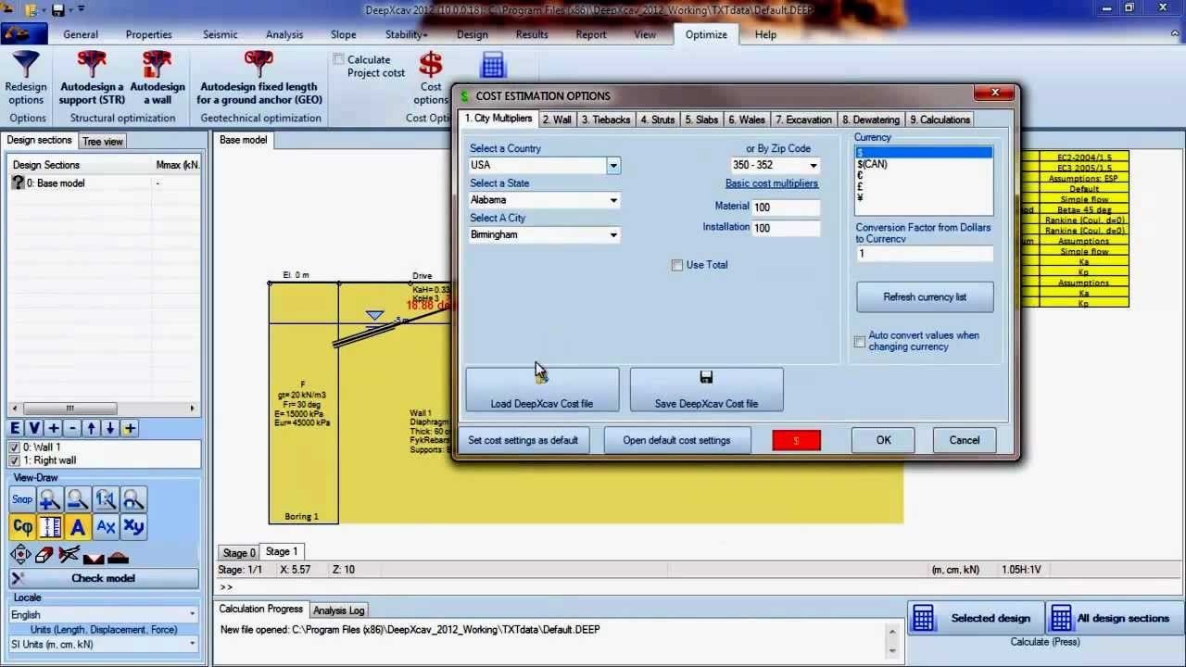Image resolution: width=1186 pixels, height=667 pixels.
Task: Click the Ax view button
Action: point(106,527)
